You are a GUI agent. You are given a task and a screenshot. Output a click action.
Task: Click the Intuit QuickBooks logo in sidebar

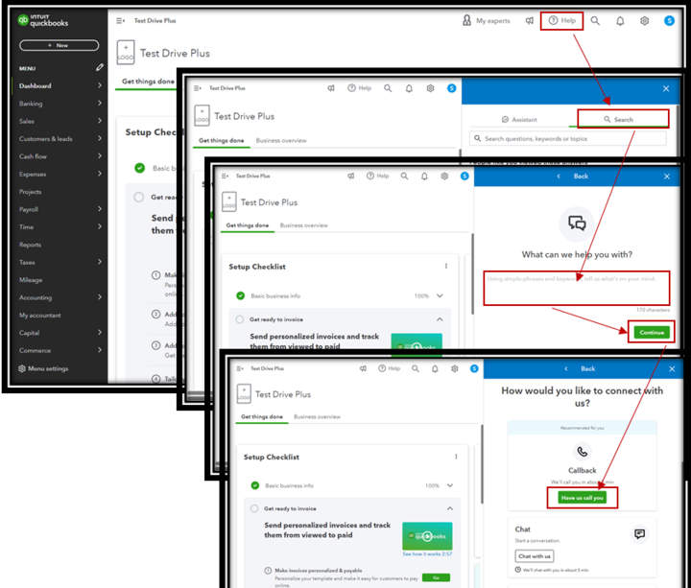(x=43, y=20)
